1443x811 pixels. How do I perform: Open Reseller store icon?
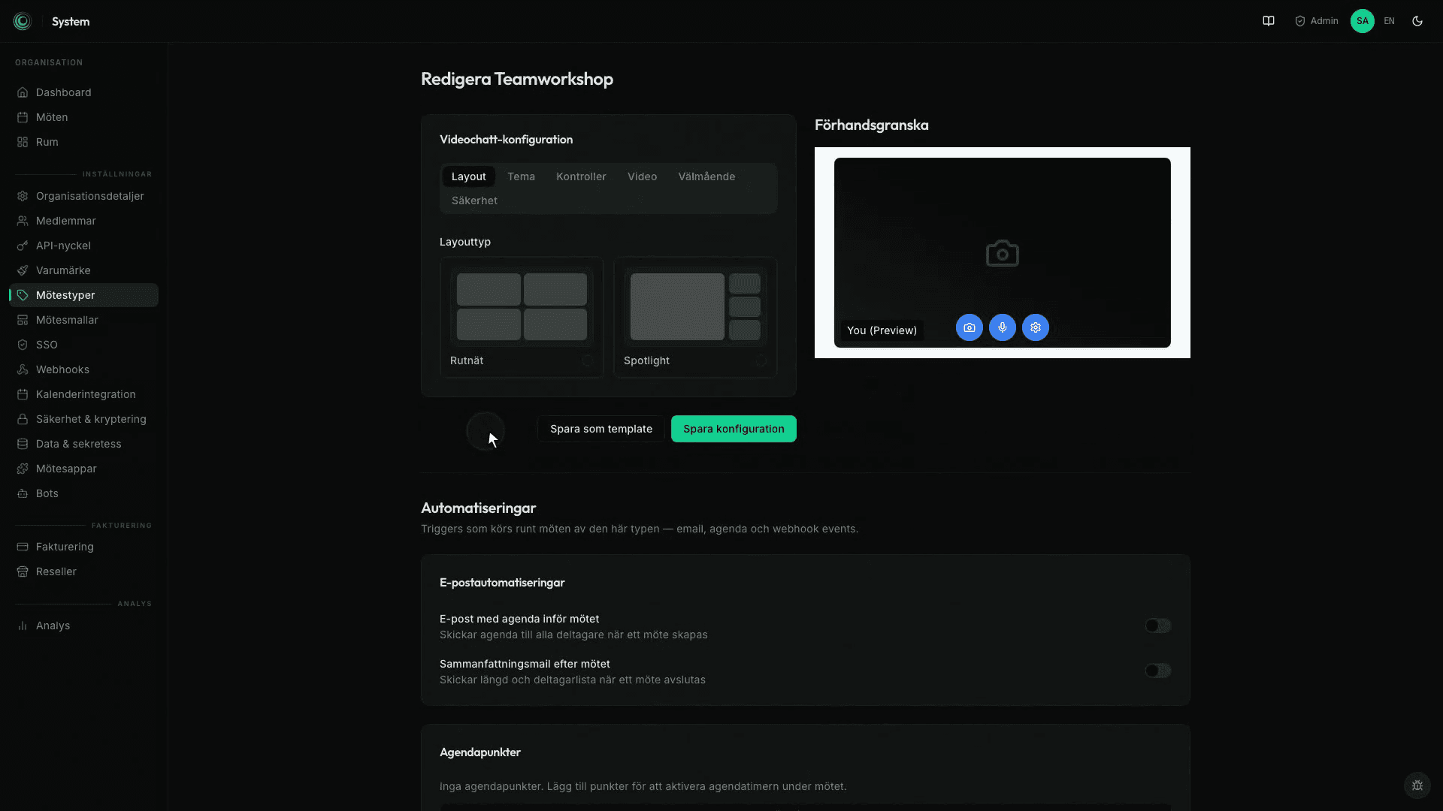23,571
